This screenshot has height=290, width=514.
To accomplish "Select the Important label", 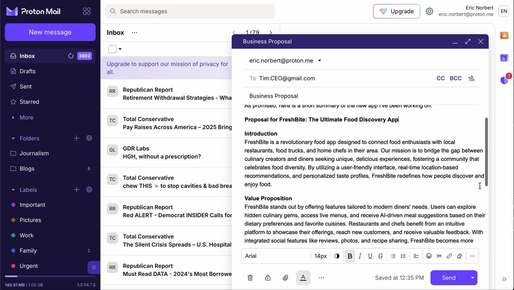I will coord(50,205).
